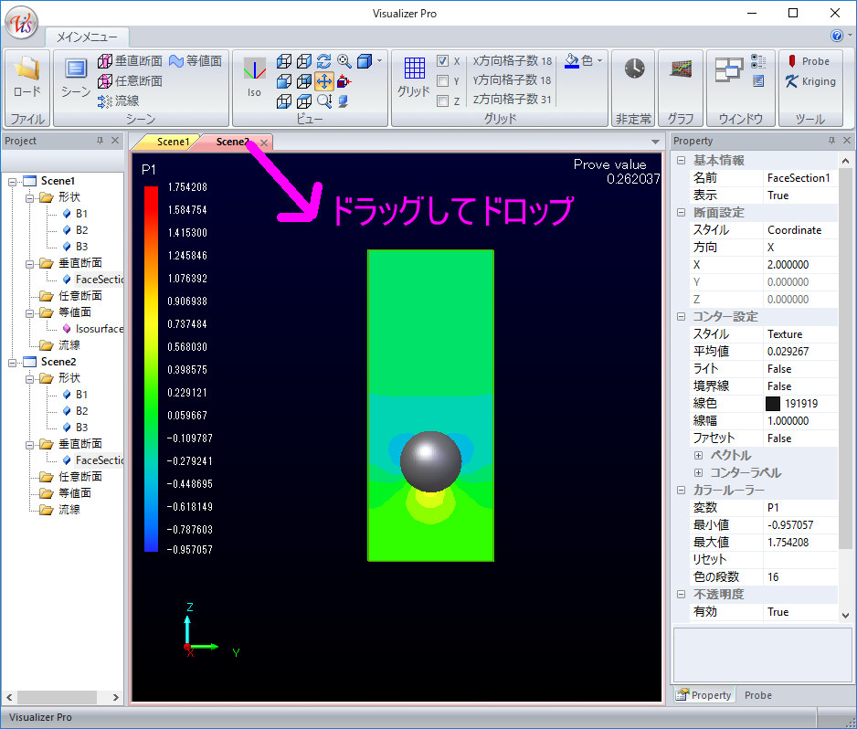Screen dimensions: 857x729
Task: Open the 色 (color) dropdown
Action: 585,61
